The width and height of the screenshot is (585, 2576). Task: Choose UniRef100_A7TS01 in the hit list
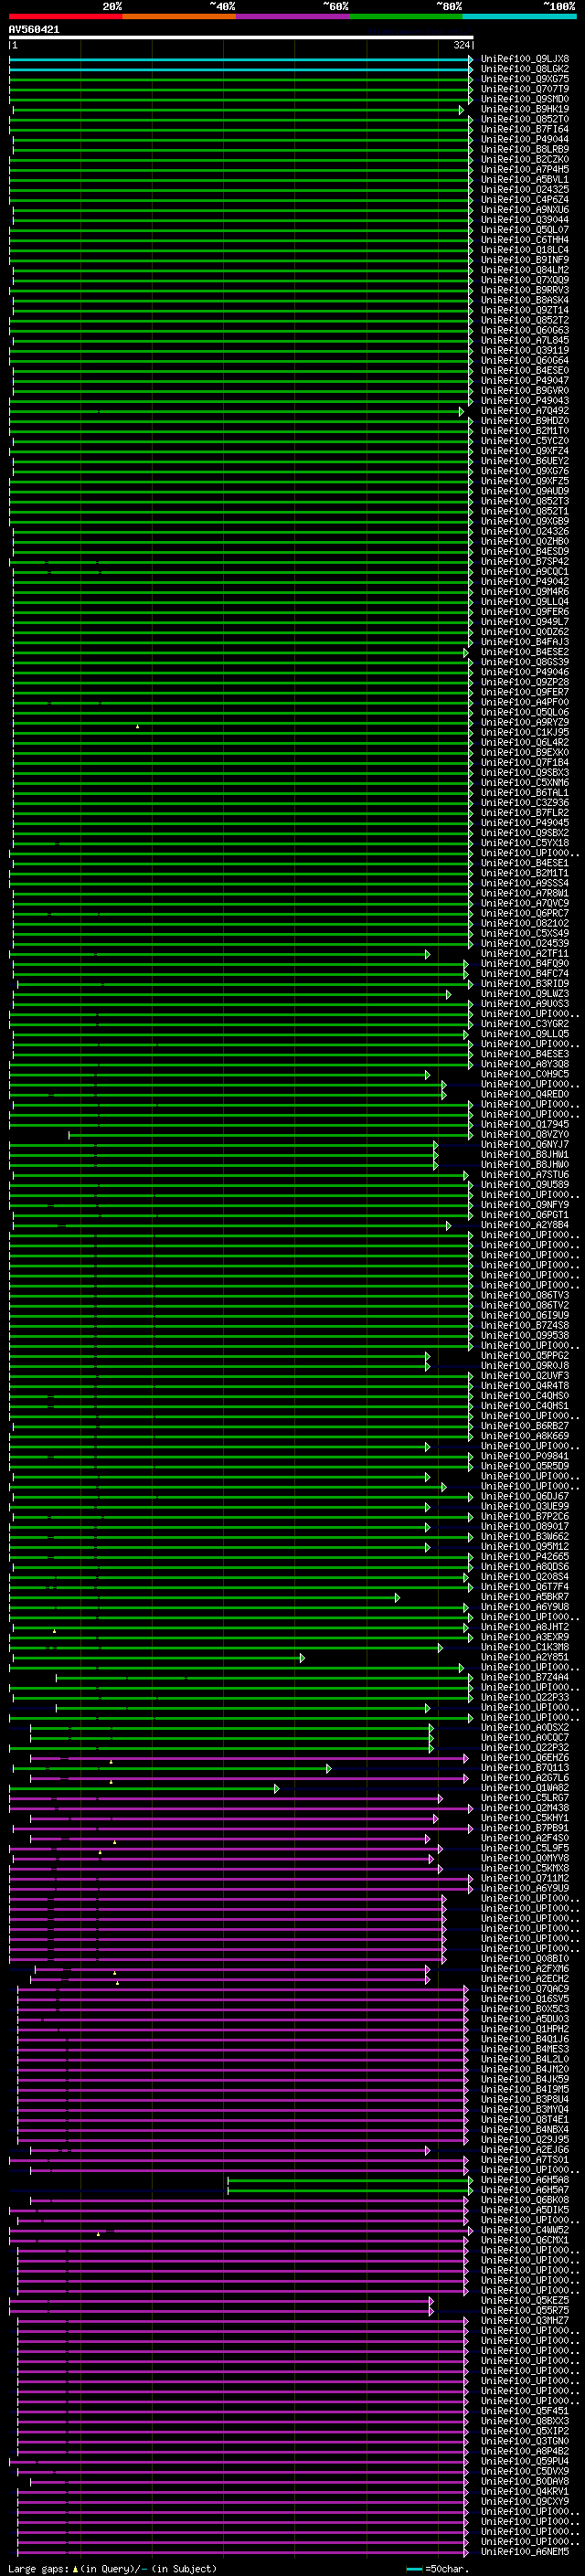click(525, 2160)
